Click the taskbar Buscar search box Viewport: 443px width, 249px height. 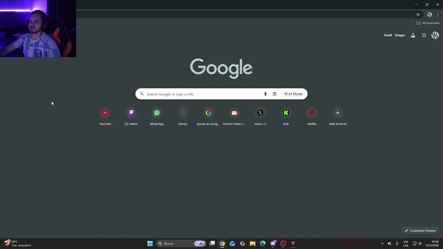[181, 243]
